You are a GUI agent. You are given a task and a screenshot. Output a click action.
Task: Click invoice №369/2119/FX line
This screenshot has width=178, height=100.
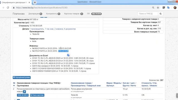point(52,48)
